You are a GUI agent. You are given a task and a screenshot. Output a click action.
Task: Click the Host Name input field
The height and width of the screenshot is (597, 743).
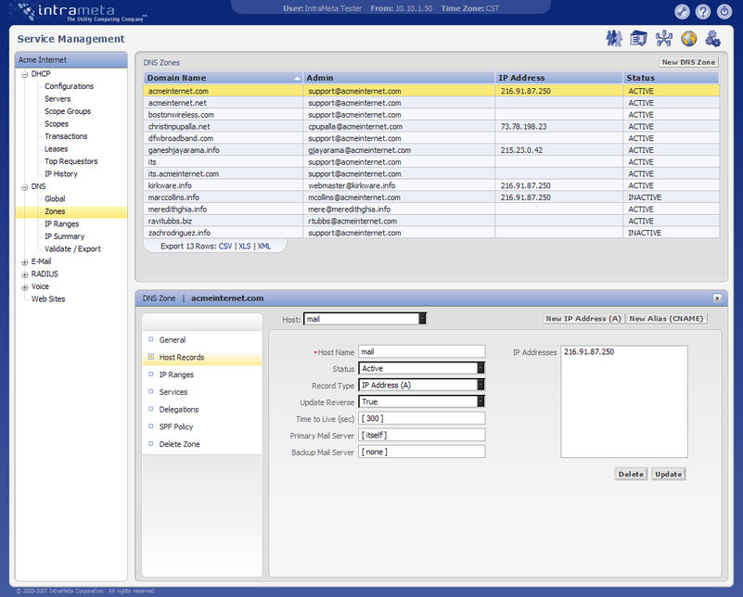pyautogui.click(x=422, y=351)
